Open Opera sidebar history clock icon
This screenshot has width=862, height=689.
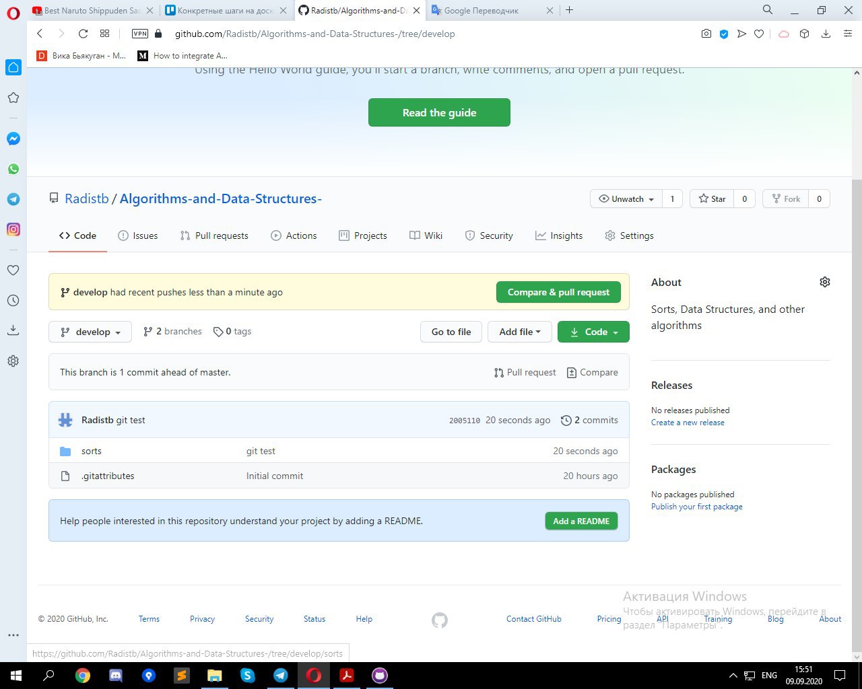tap(13, 300)
